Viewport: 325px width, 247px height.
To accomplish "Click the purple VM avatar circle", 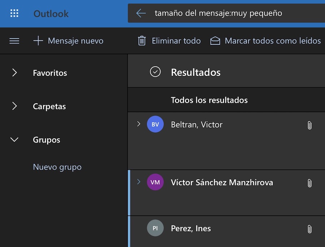I will [155, 182].
